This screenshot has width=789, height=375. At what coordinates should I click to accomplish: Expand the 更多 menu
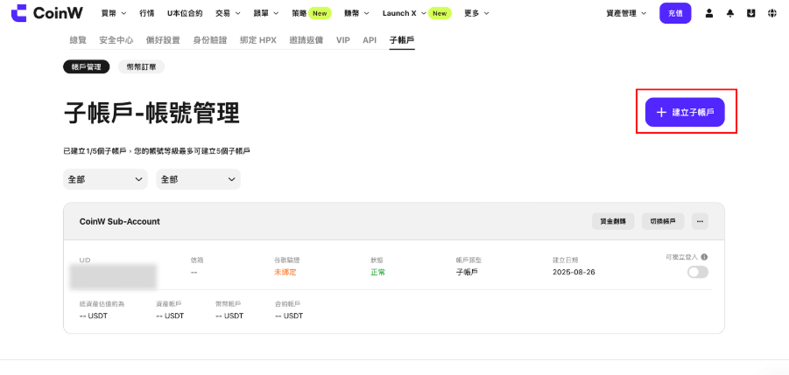[476, 14]
